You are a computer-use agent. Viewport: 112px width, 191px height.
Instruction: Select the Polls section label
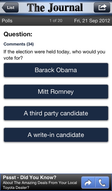coord(7,21)
